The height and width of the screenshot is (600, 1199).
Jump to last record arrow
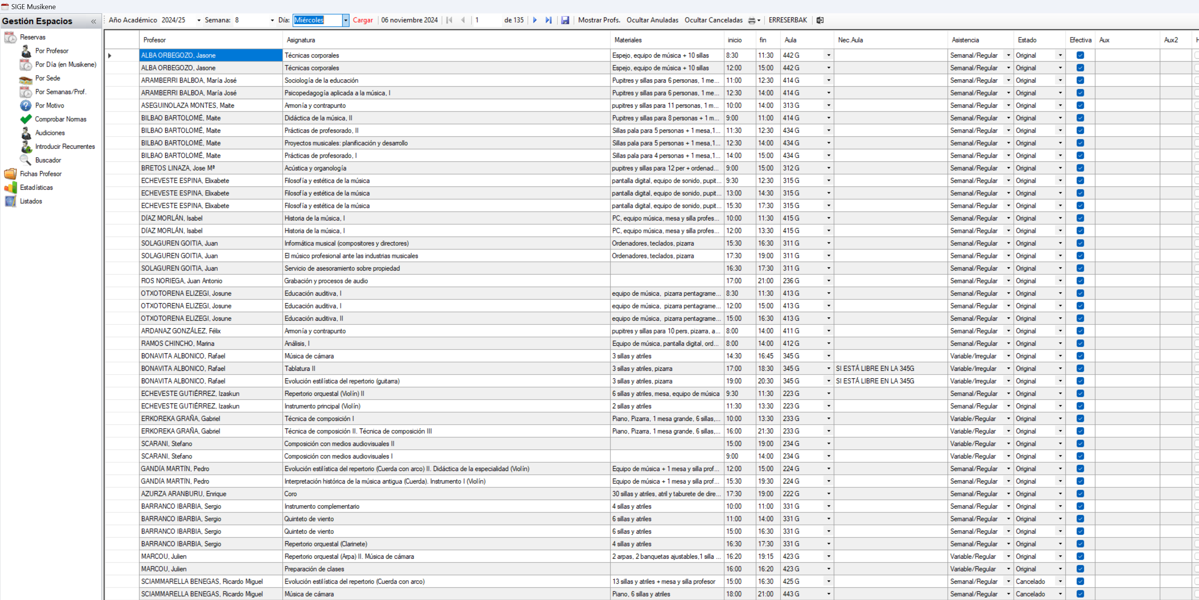548,20
